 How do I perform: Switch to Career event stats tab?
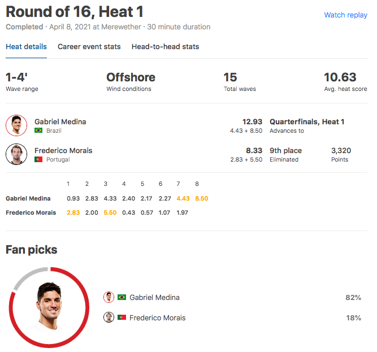[89, 47]
